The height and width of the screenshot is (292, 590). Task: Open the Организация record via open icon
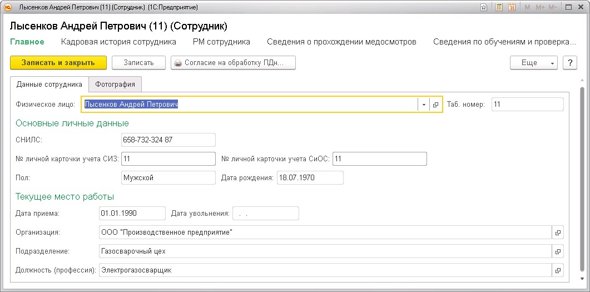pyautogui.click(x=558, y=232)
